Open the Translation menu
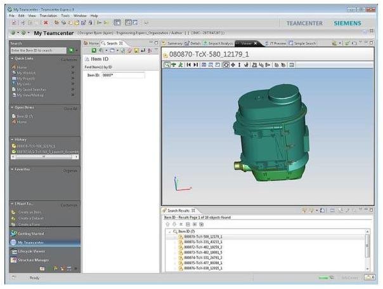This screenshot has width=383, height=289. tap(48, 16)
